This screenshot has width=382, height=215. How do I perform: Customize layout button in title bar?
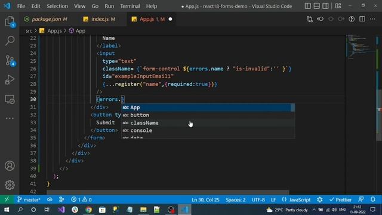pos(338,6)
